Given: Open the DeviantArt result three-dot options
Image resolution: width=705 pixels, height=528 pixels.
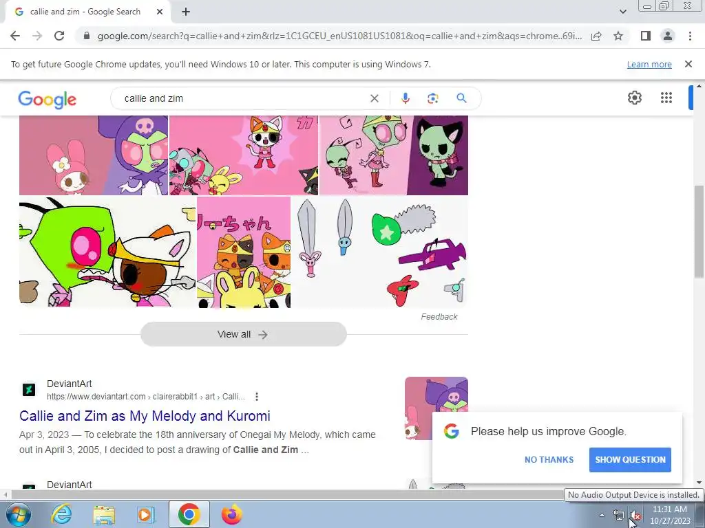Looking at the screenshot, I should point(256,397).
